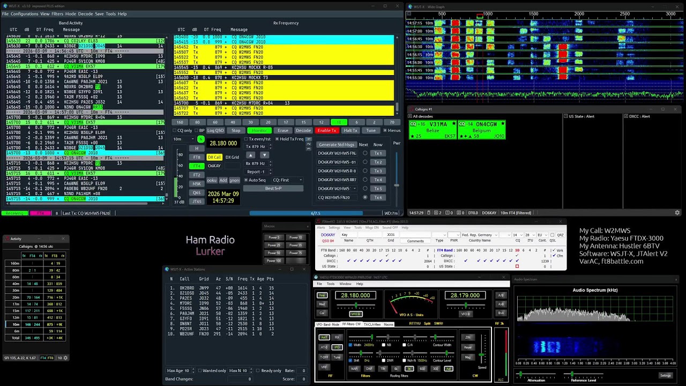Click the V31MA Belize callsign tile
The width and height of the screenshot is (686, 386).
pos(433,130)
